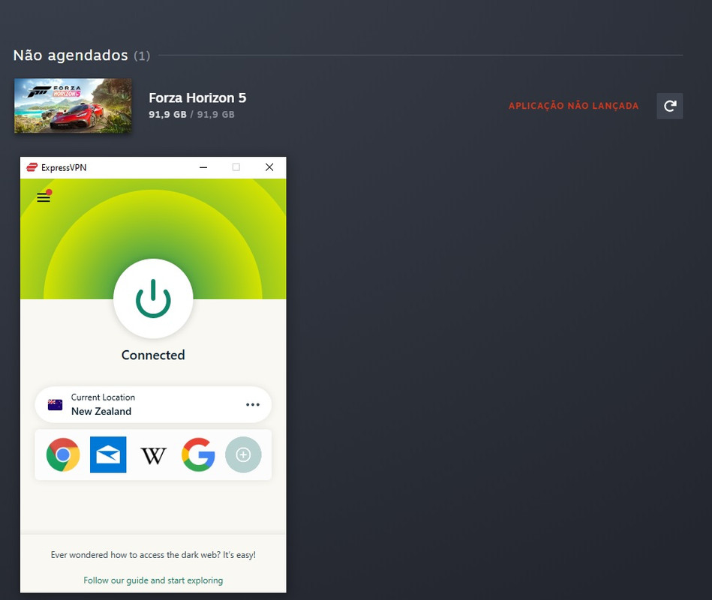The width and height of the screenshot is (712, 600).
Task: Select the New Zealand current location
Action: click(153, 404)
